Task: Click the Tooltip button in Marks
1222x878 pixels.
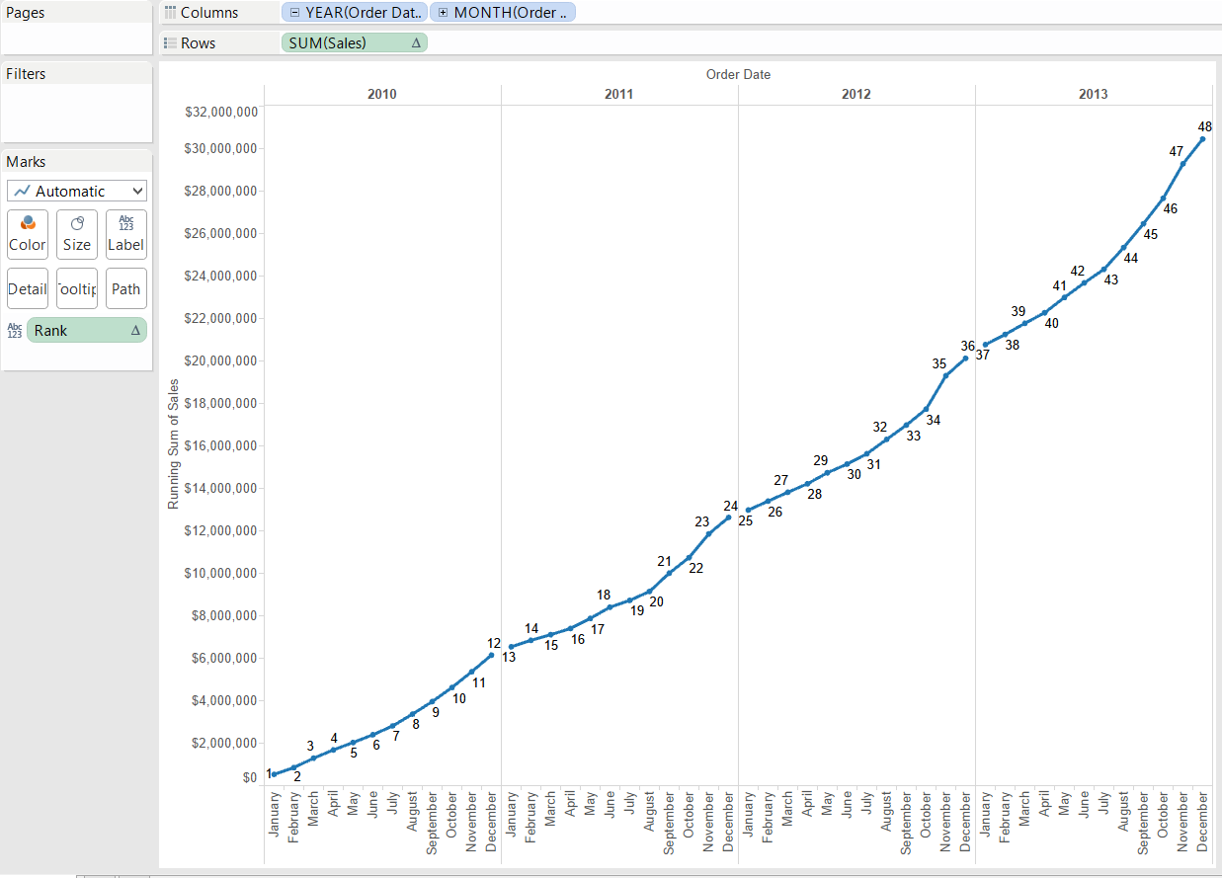Action: point(76,289)
